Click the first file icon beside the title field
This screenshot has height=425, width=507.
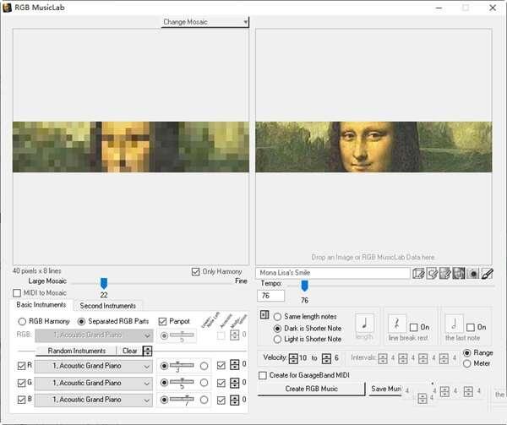coord(418,274)
